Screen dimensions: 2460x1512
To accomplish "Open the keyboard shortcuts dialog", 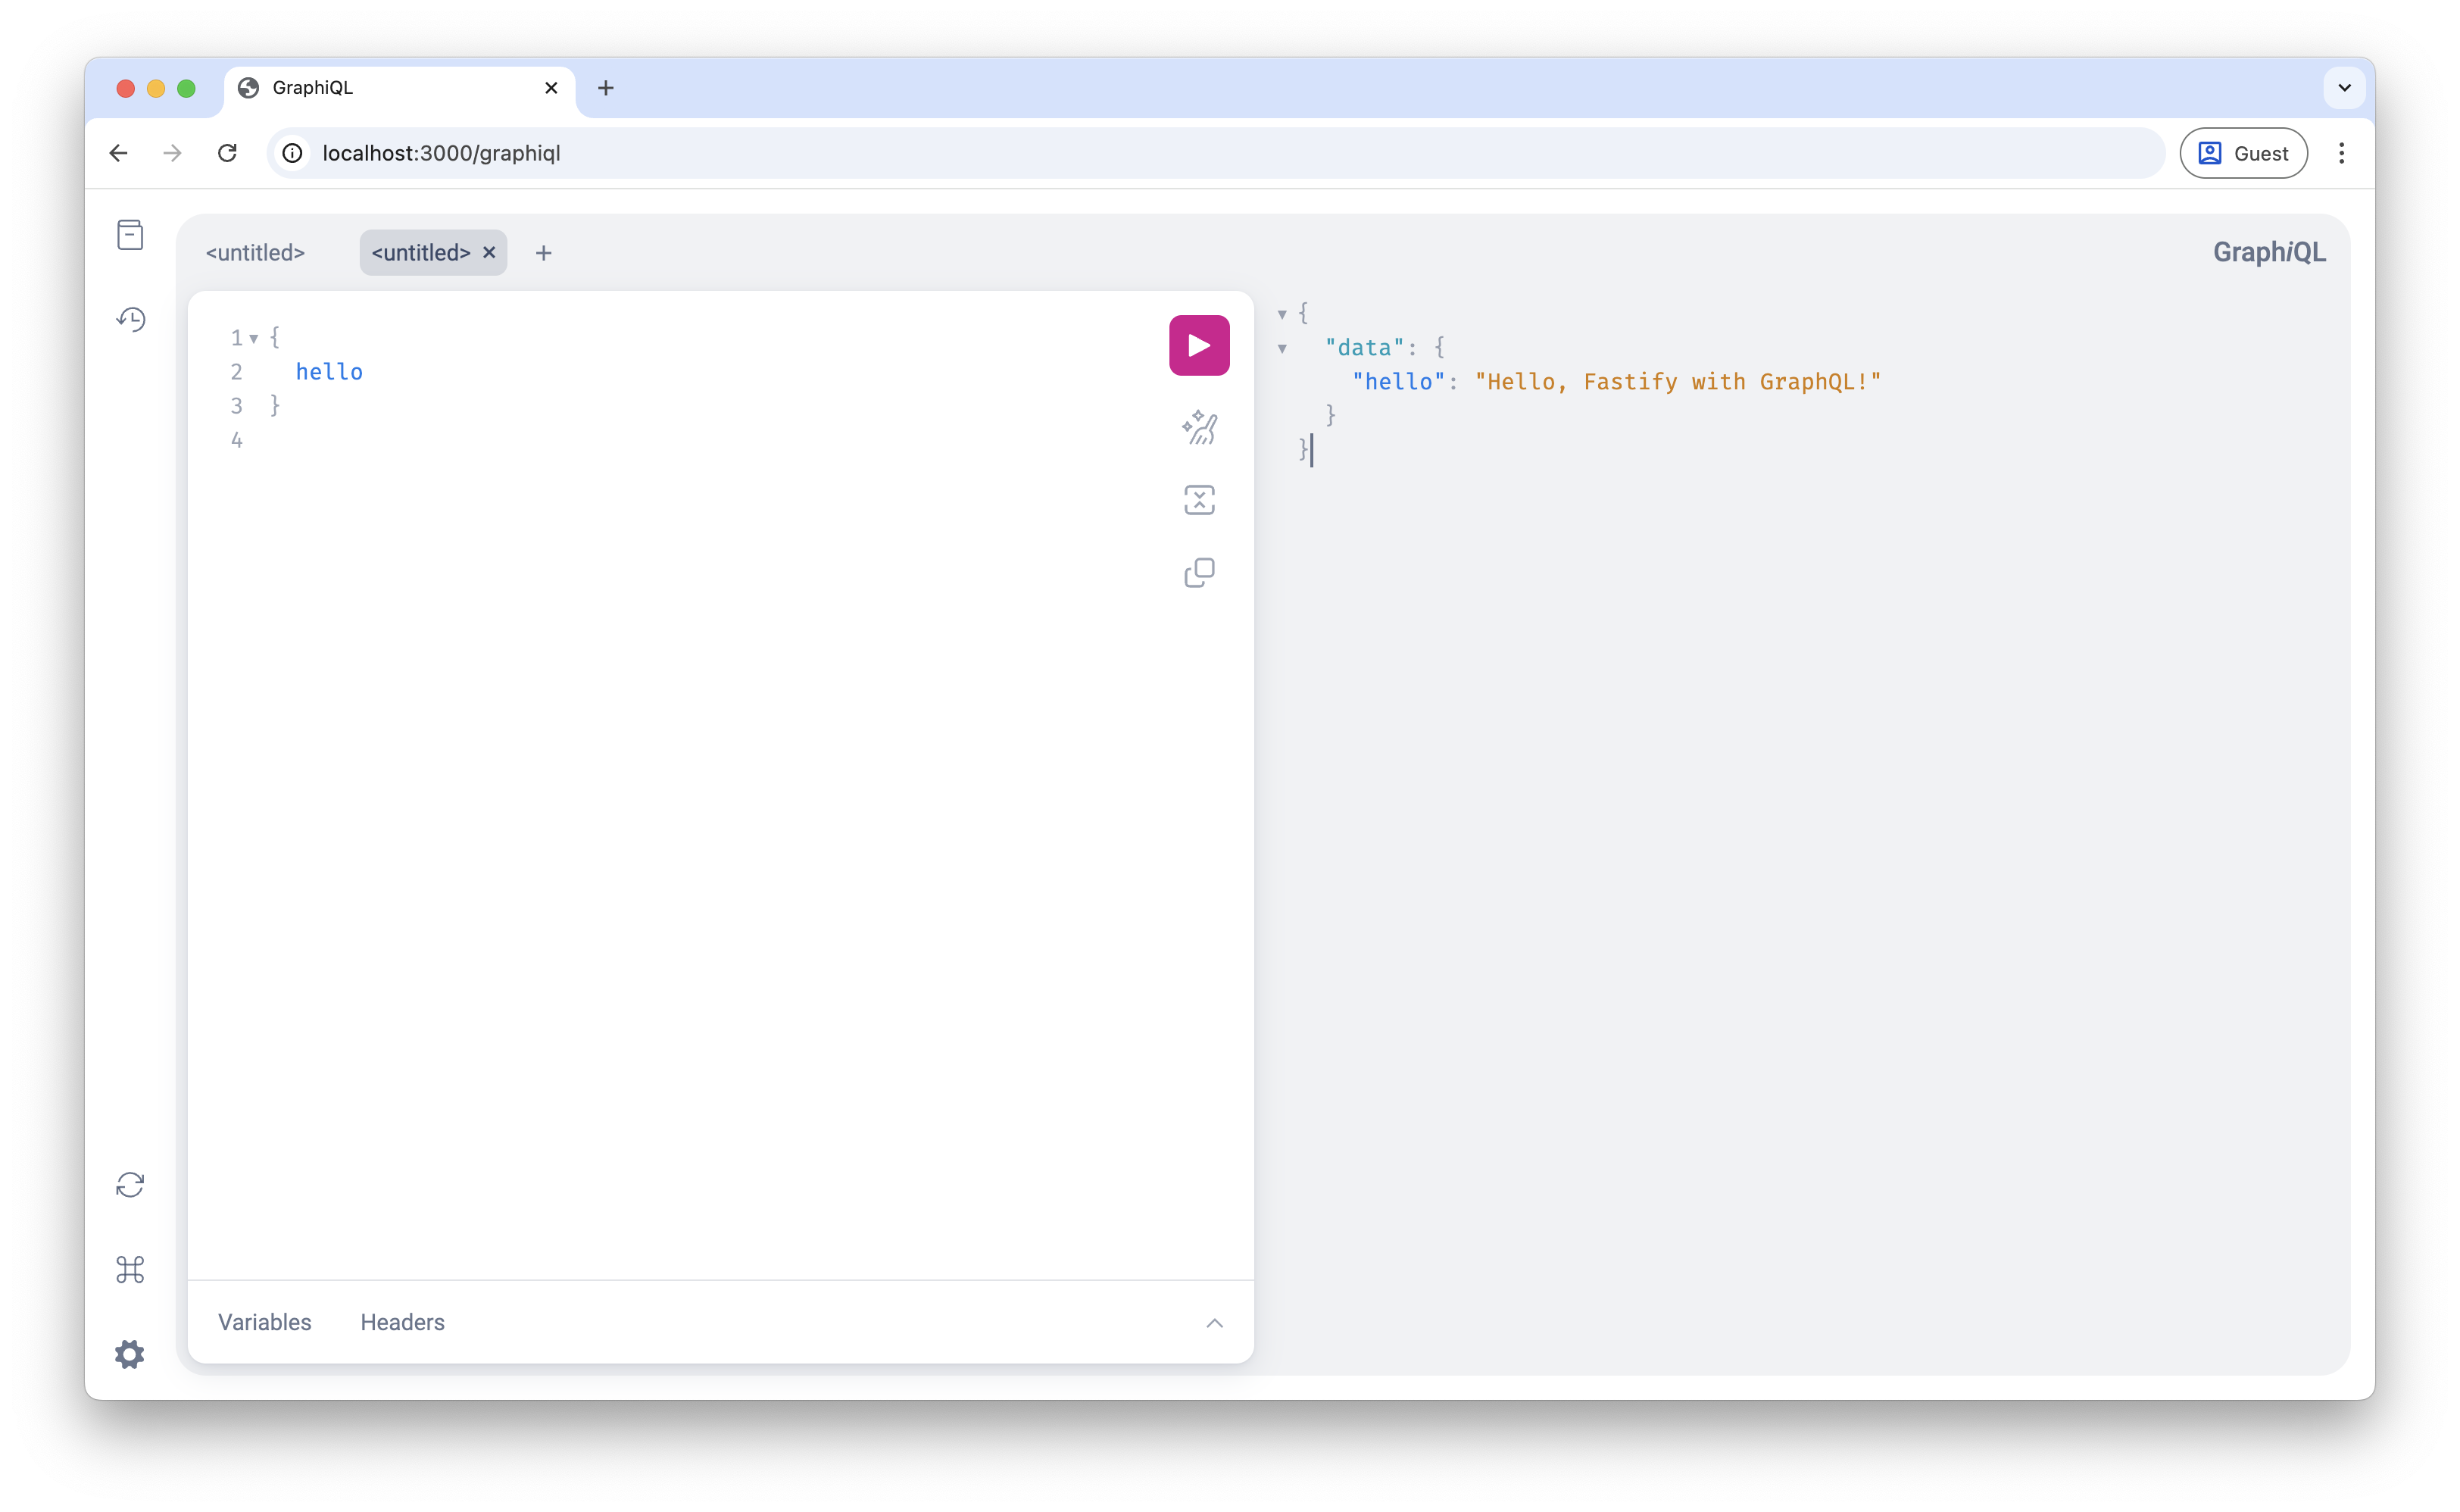I will [x=130, y=1270].
